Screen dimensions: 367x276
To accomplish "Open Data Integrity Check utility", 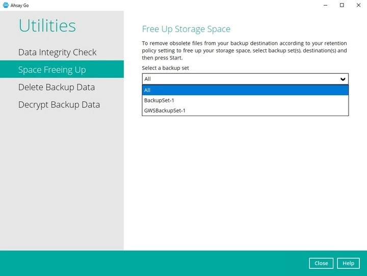I will [57, 52].
